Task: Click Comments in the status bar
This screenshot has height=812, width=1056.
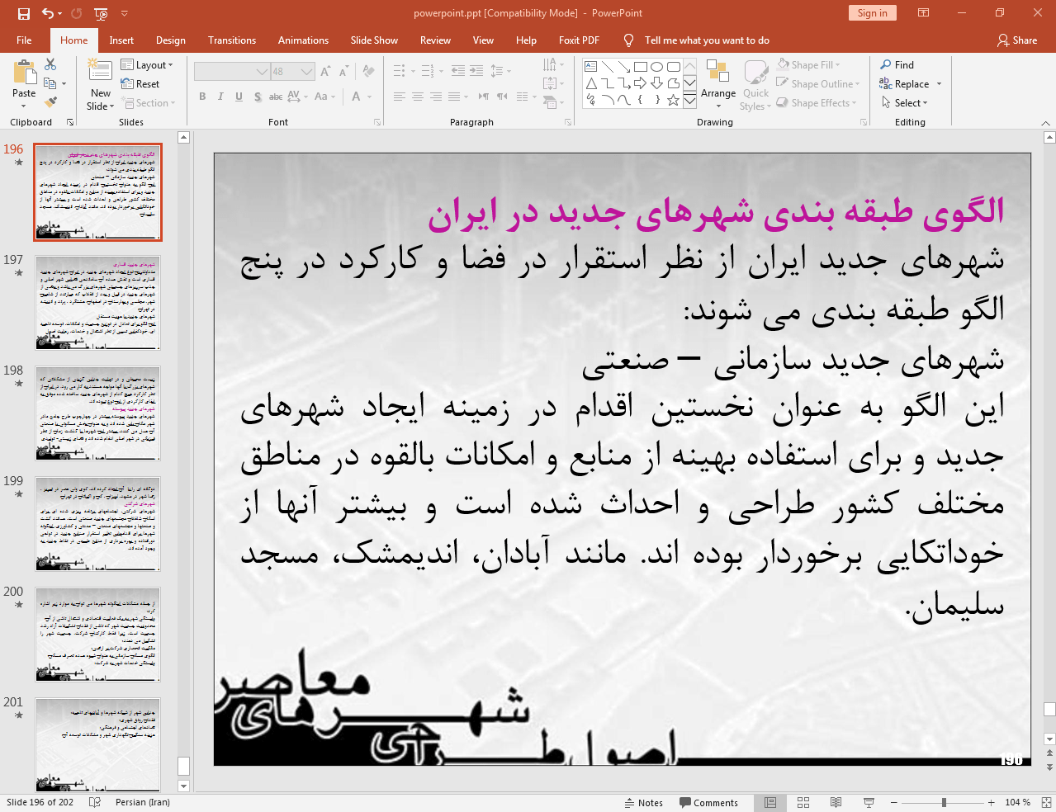Action: pyautogui.click(x=708, y=802)
